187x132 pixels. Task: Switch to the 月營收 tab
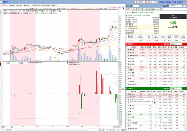point(53,5)
